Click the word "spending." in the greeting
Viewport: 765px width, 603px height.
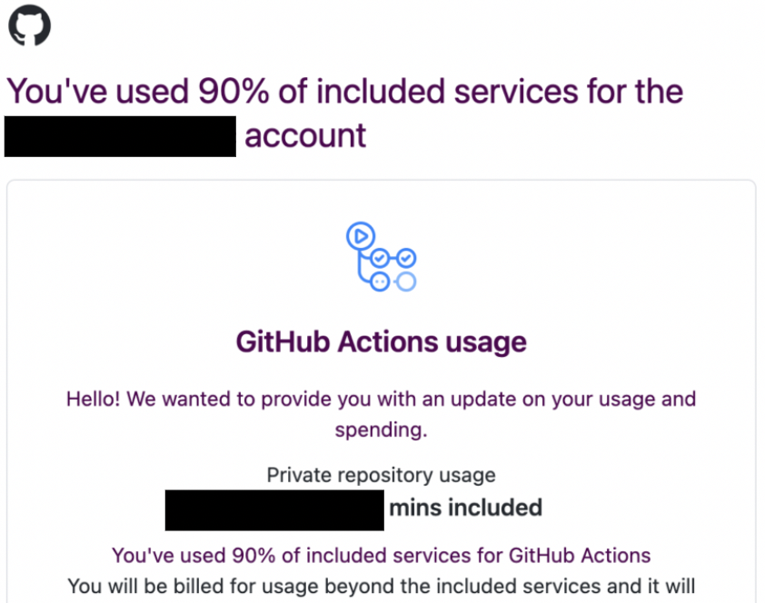click(x=381, y=430)
